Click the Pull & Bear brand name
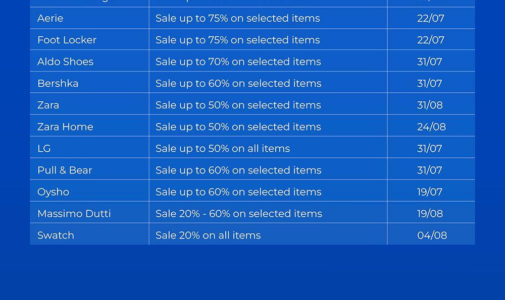The height and width of the screenshot is (300, 505). pyautogui.click(x=65, y=170)
